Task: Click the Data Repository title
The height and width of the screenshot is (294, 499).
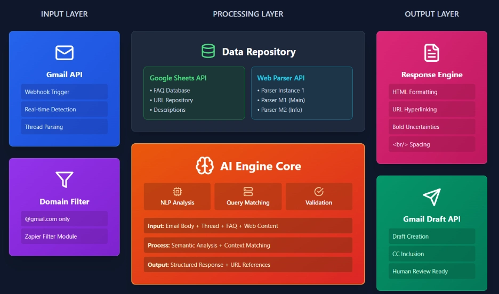Action: coord(259,52)
